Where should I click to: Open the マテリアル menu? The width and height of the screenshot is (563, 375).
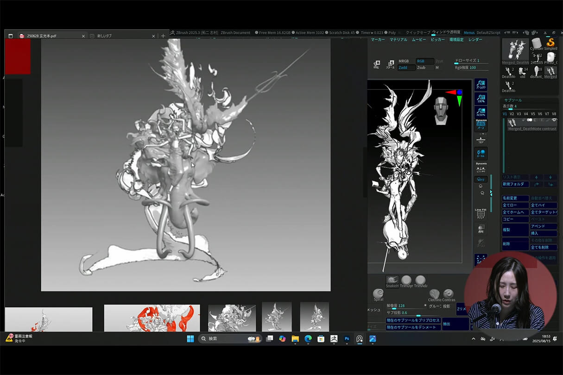coord(398,40)
